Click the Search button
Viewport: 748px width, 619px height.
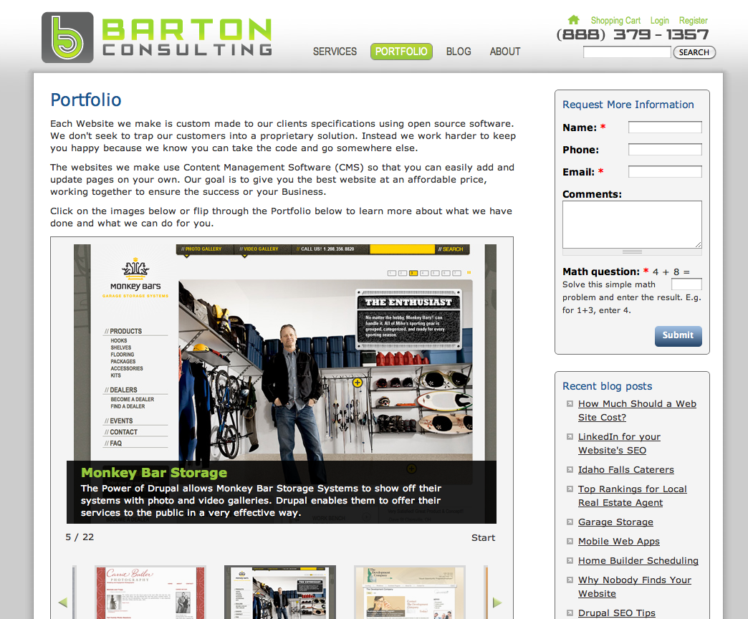tap(694, 52)
